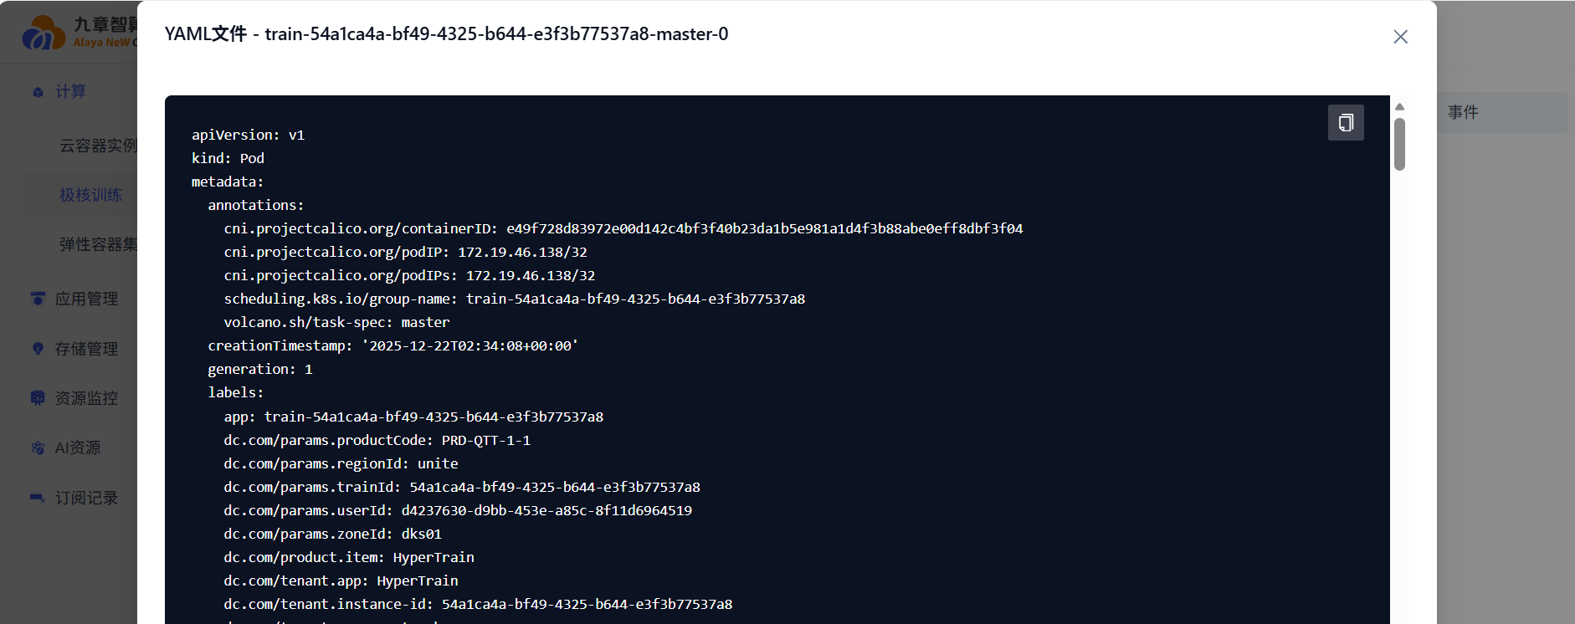This screenshot has height=624, width=1575.
Task: Click the YAML dialog scrollbar thumb
Action: pyautogui.click(x=1399, y=144)
